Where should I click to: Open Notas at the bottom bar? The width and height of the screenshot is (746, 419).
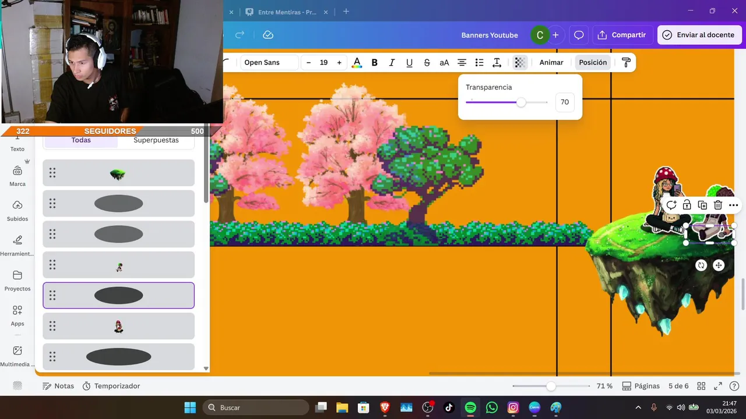tap(58, 386)
